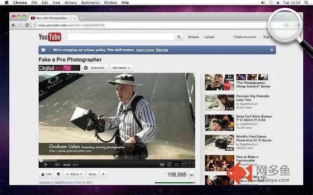The width and height of the screenshot is (313, 195).
Task: Open World's First Canon Powershot video title
Action: 254,138
